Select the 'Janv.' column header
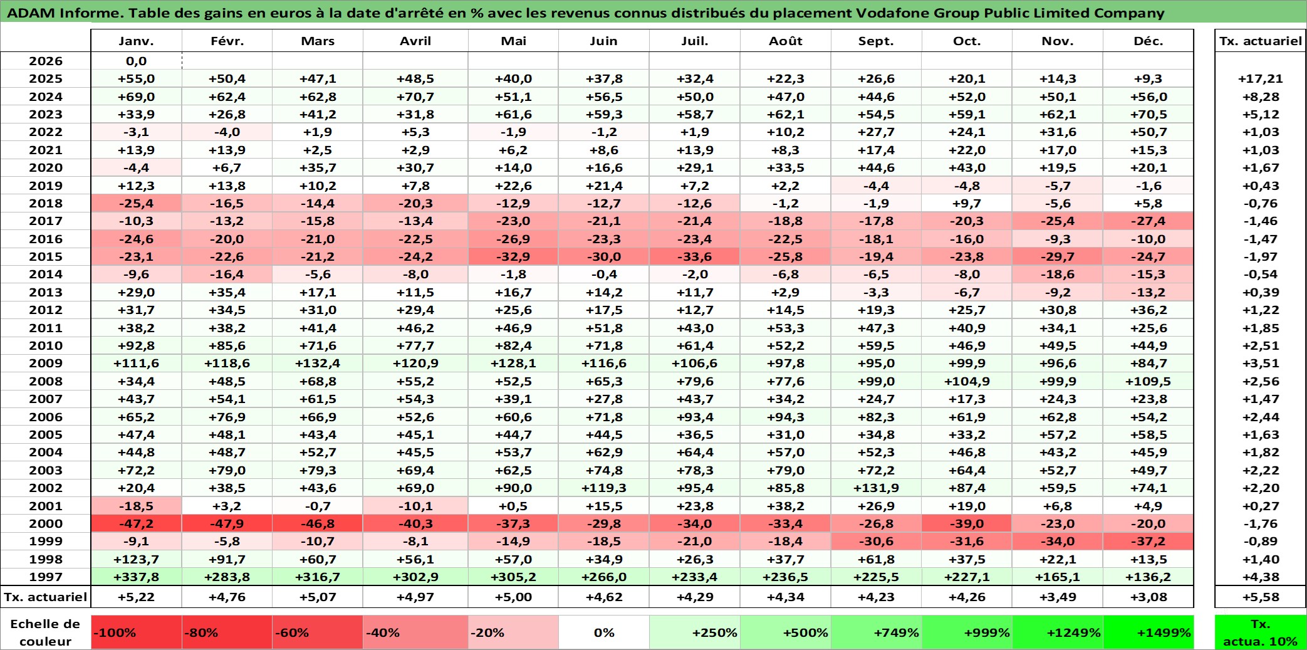The height and width of the screenshot is (650, 1307). point(136,41)
